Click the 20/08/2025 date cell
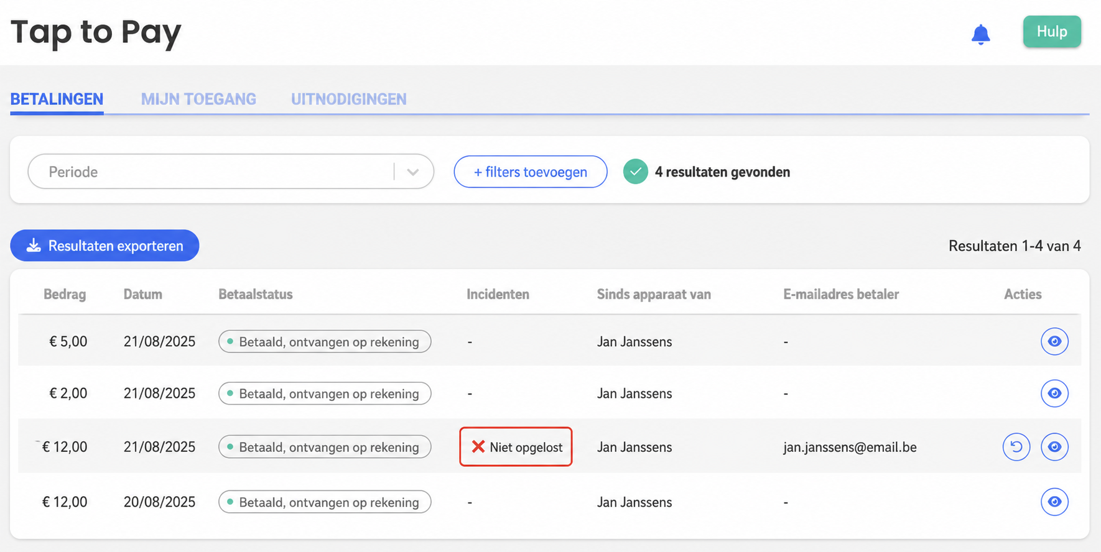The image size is (1101, 552). point(159,502)
